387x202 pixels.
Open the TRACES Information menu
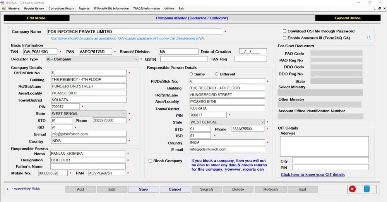[x=146, y=9]
